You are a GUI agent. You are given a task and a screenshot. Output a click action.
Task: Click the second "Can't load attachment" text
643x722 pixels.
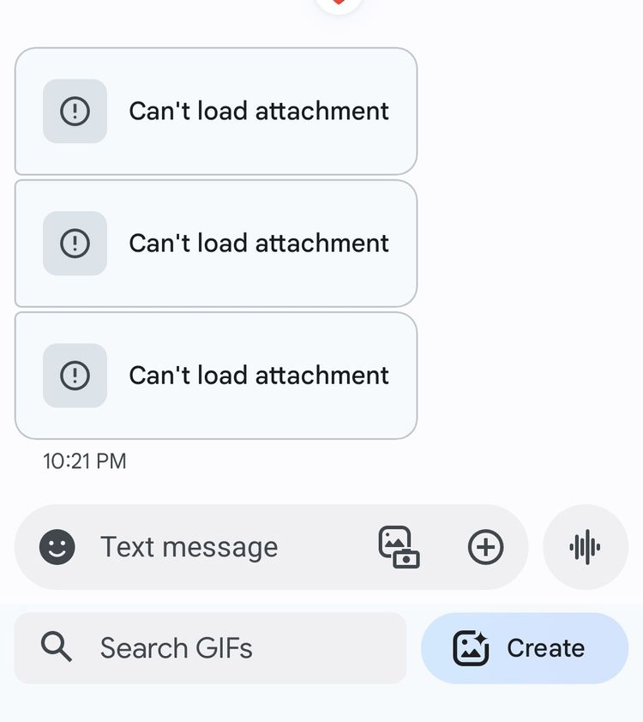pyautogui.click(x=259, y=244)
